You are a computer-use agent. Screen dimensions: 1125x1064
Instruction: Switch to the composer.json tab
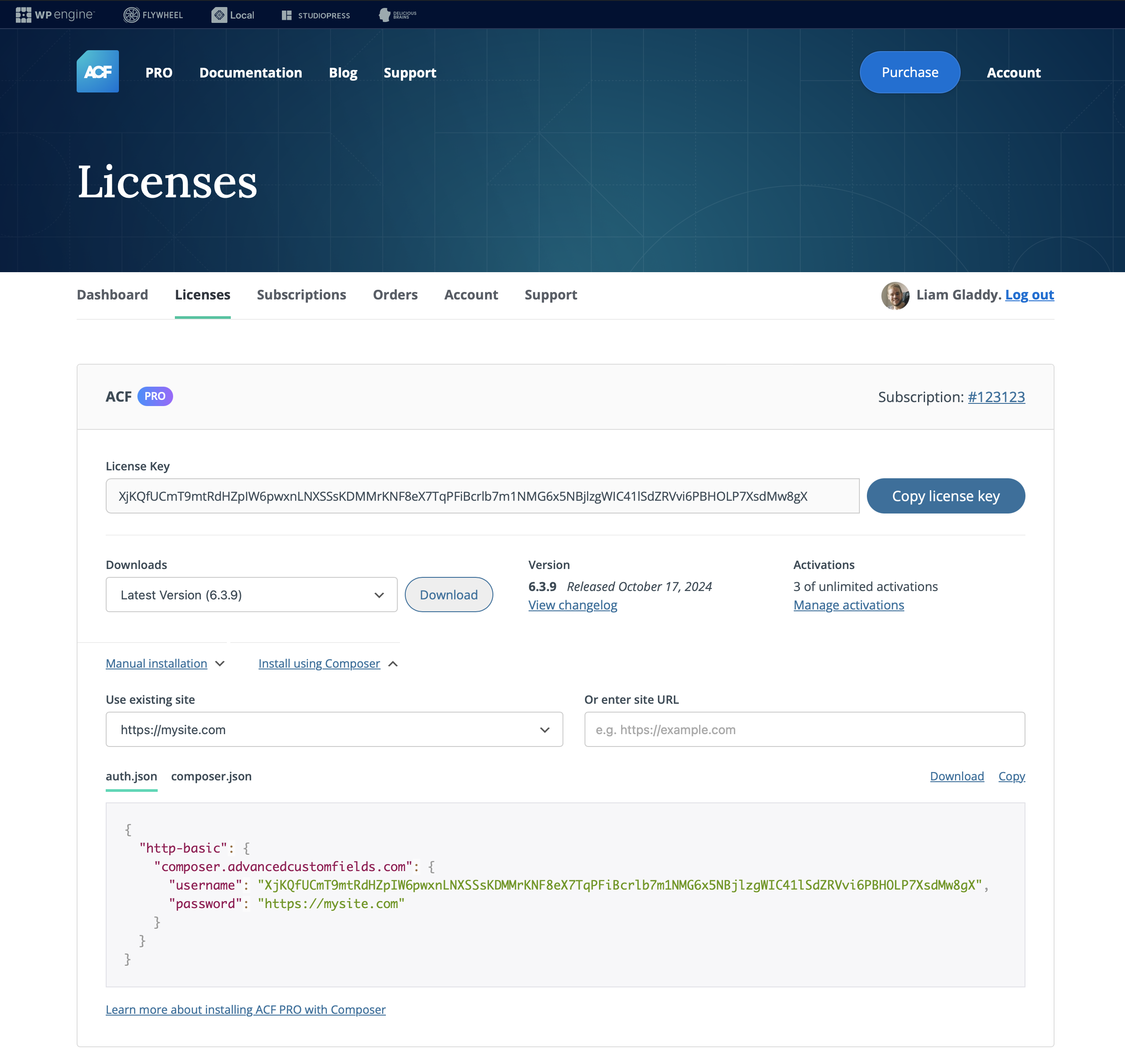click(211, 776)
